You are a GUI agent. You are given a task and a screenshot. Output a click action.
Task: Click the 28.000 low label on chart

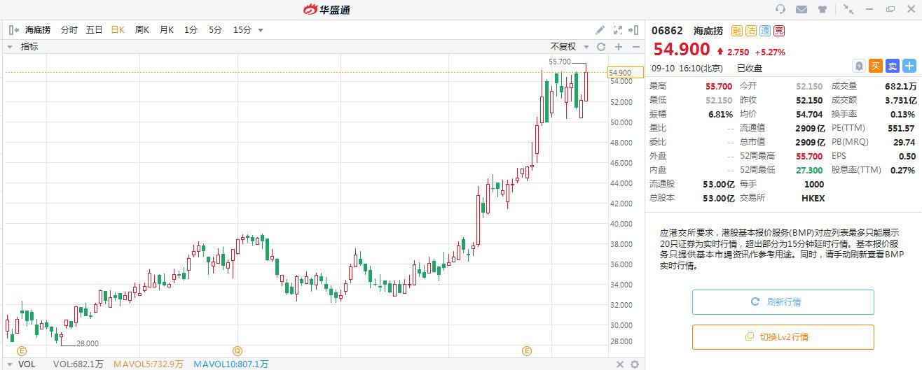pos(87,344)
